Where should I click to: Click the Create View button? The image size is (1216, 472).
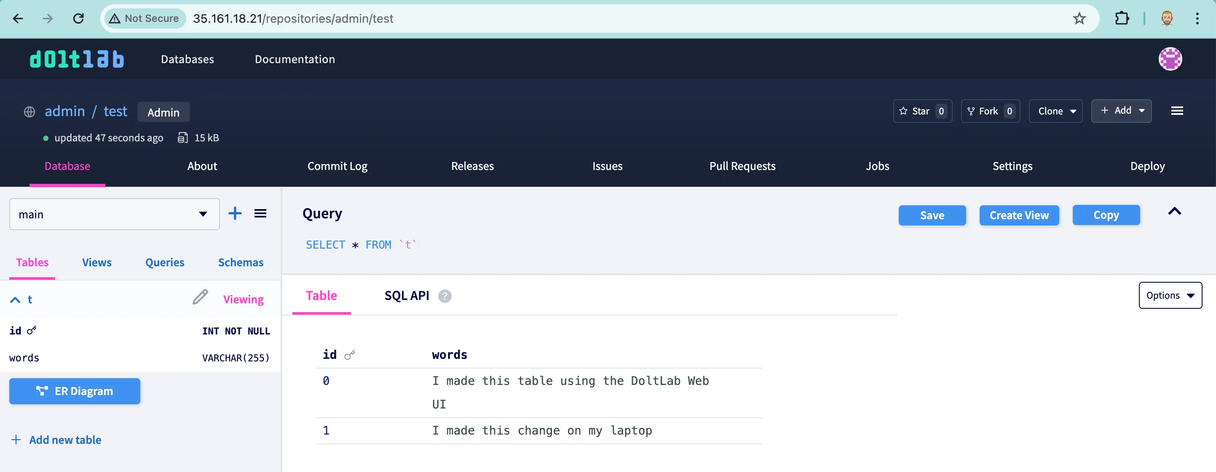[x=1019, y=215]
